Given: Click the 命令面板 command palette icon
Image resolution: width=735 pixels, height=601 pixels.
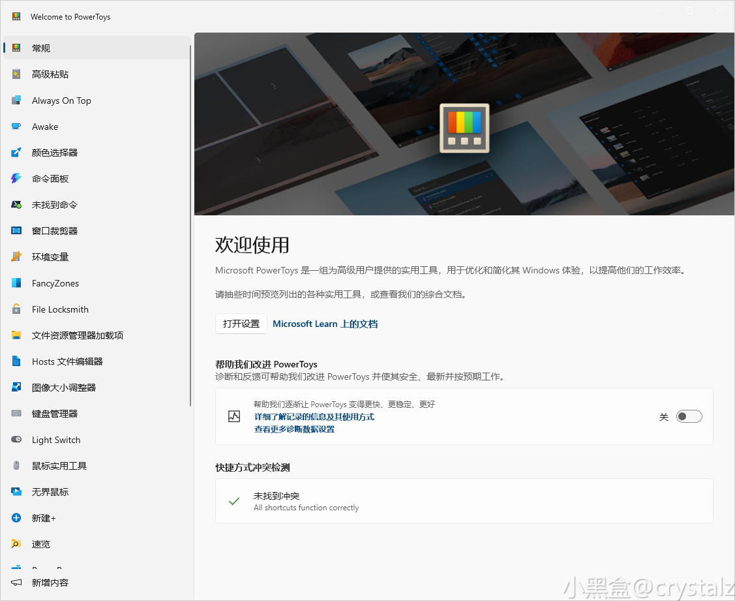Looking at the screenshot, I should (x=16, y=179).
